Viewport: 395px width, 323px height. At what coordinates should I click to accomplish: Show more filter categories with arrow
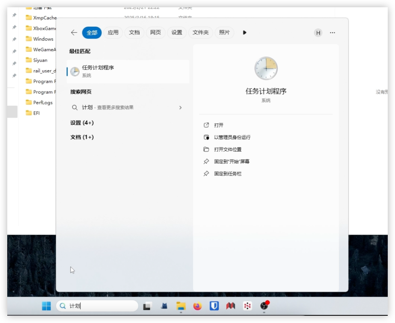(x=245, y=33)
